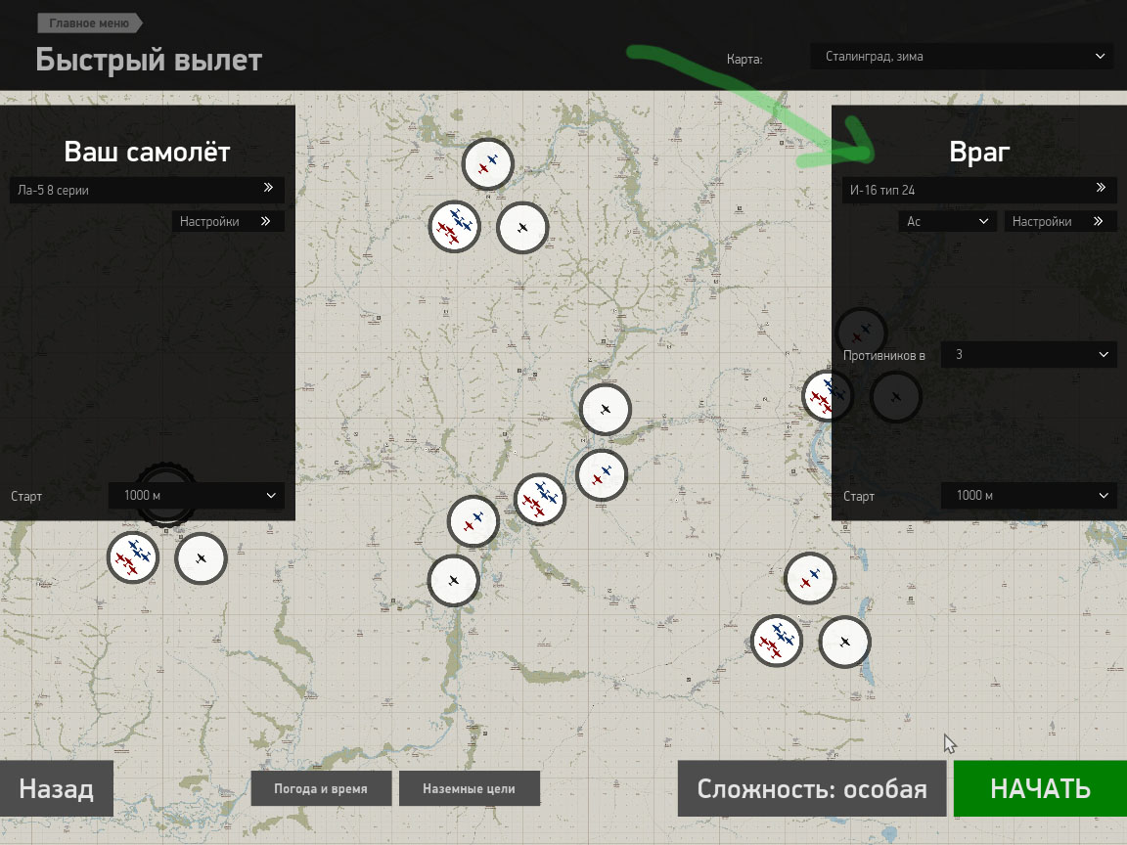This screenshot has height=845, width=1127.
Task: Click the Старт label in Ваш самолёт panel
Action: 26,496
